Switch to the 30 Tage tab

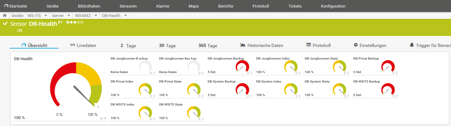pyautogui.click(x=167, y=45)
